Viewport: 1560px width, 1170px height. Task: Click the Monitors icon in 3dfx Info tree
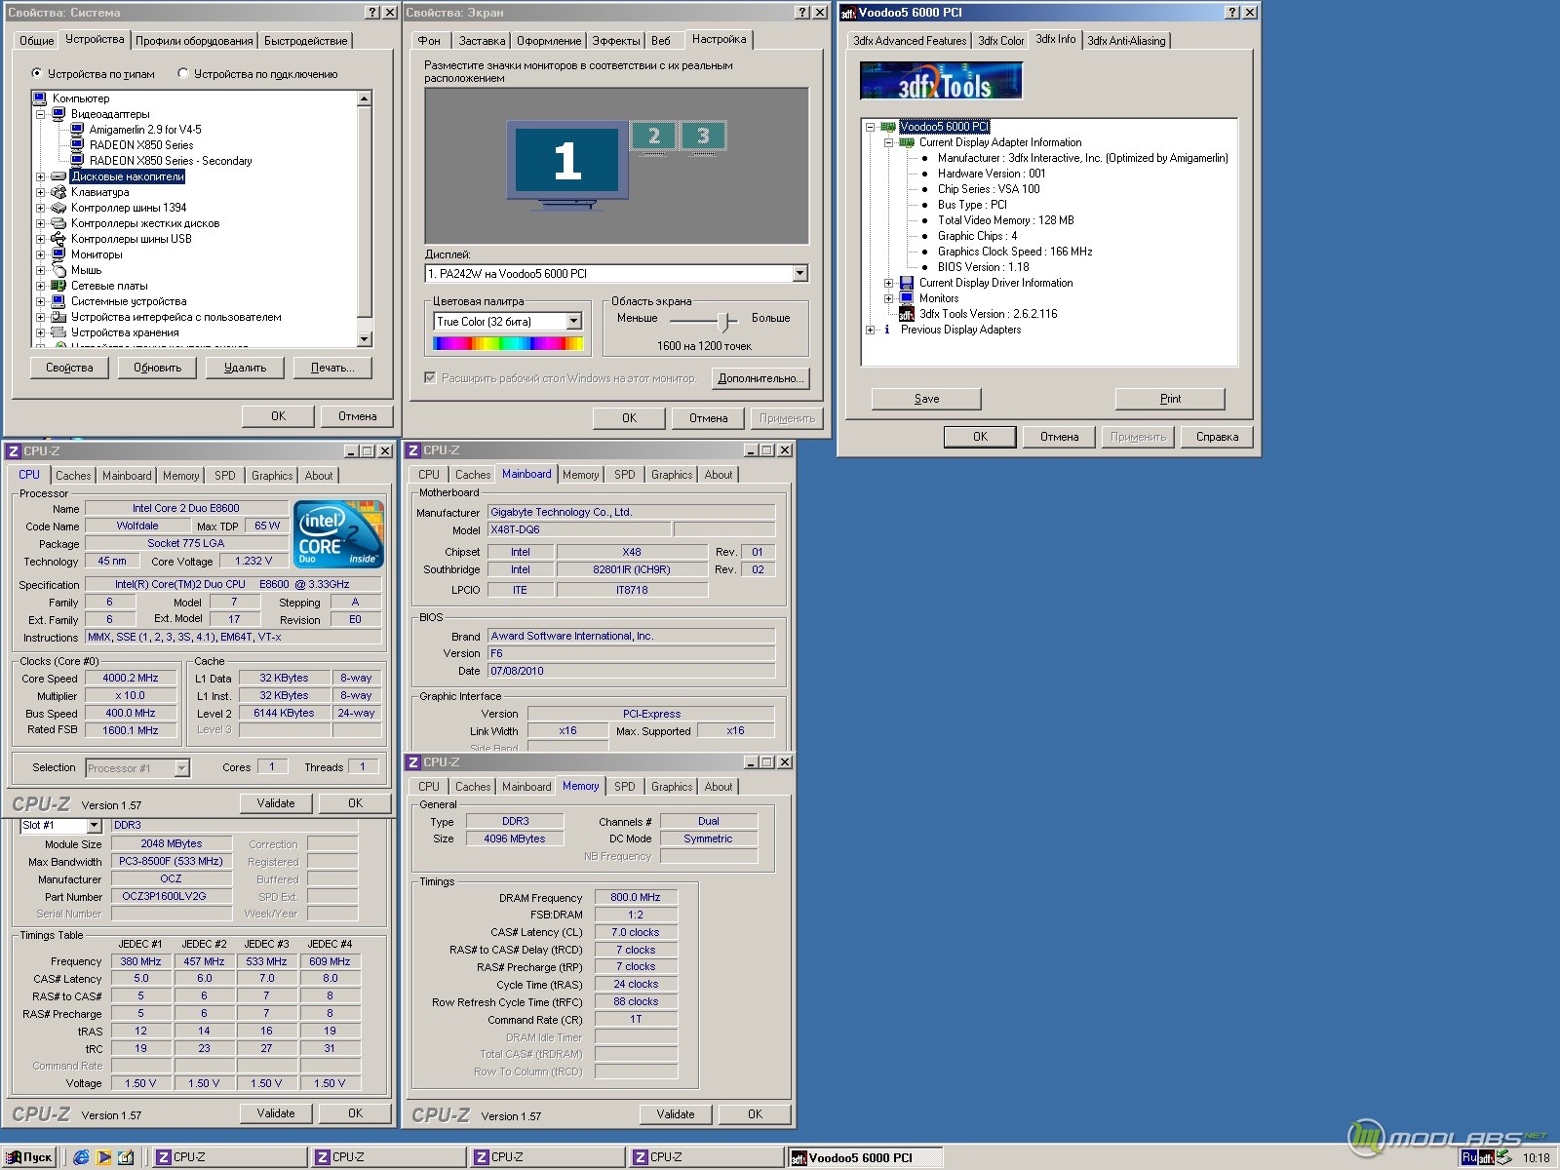click(907, 298)
